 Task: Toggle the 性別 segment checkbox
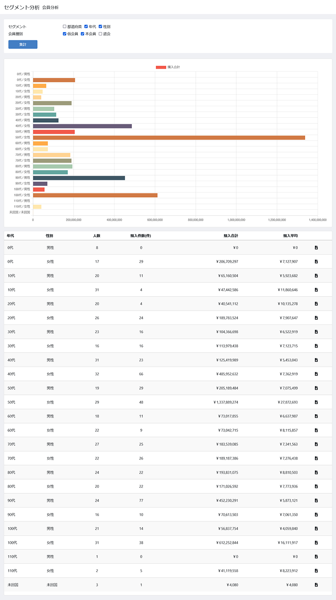101,27
